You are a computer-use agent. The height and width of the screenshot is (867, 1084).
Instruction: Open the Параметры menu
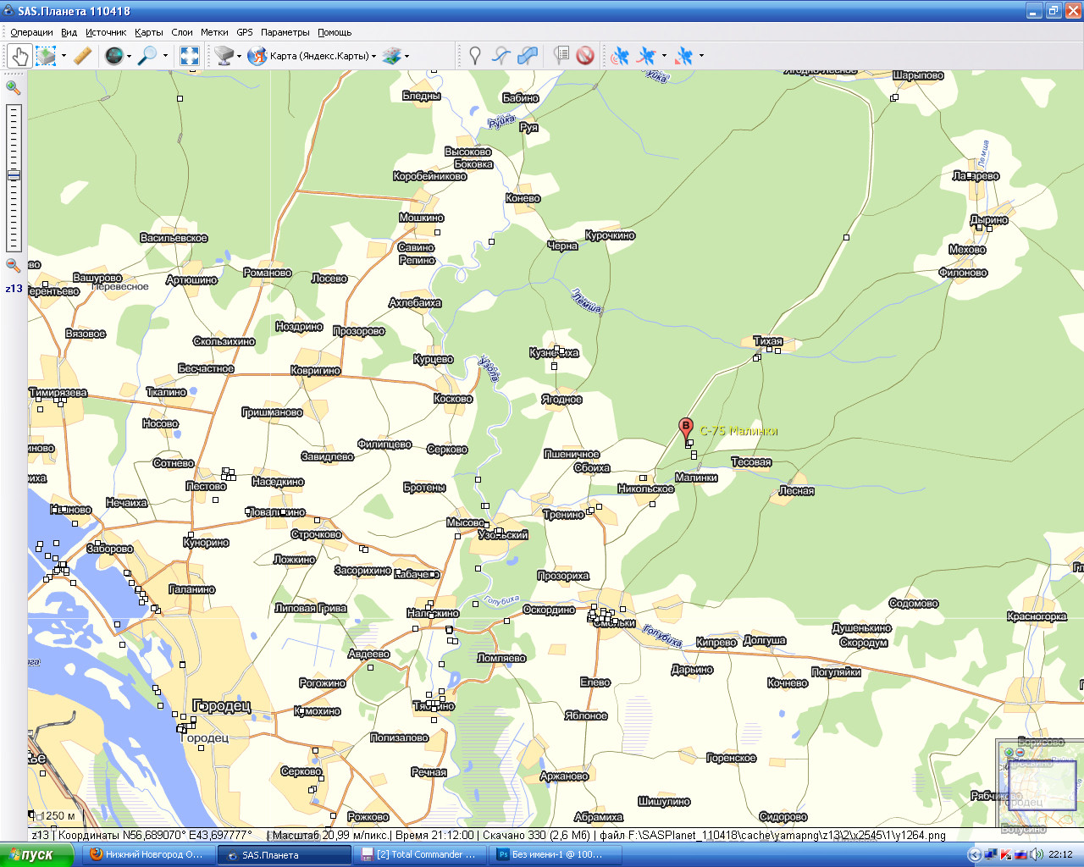[285, 32]
